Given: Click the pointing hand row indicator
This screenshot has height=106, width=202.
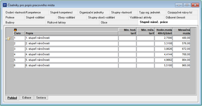Looking at the screenshot, I should (x=9, y=38).
